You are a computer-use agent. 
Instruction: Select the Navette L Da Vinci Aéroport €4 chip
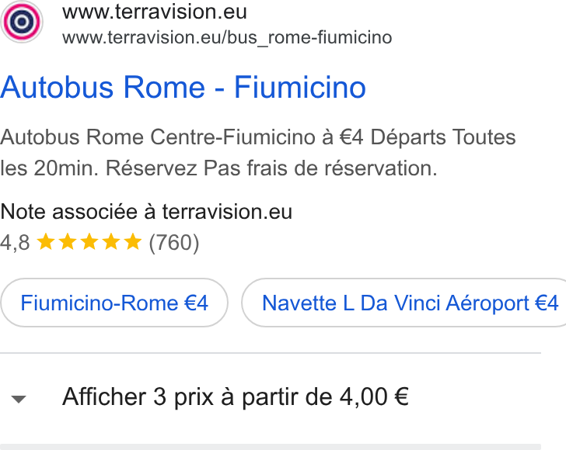pos(404,303)
